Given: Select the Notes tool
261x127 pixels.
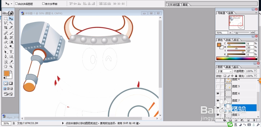Looking at the screenshot, I should pyautogui.click(x=6, y=62).
